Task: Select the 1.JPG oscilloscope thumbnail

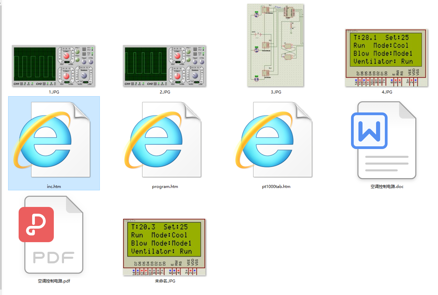Action: (53, 66)
